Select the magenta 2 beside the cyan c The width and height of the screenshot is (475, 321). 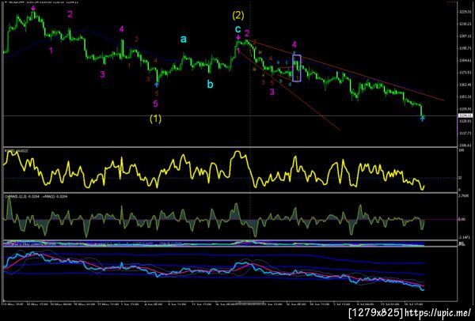[247, 33]
